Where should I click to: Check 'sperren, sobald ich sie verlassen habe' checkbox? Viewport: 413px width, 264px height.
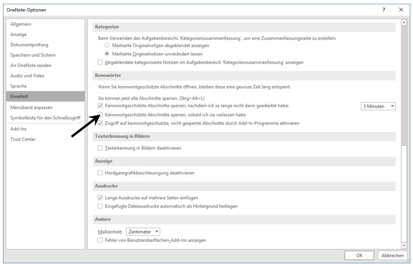pyautogui.click(x=100, y=115)
